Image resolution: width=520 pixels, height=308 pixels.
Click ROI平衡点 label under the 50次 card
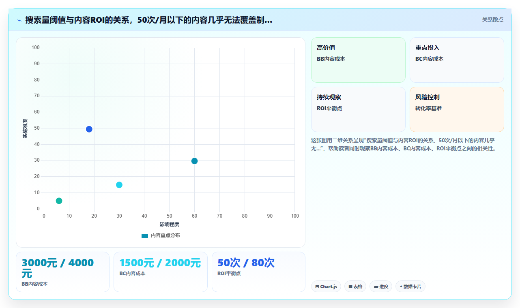click(229, 274)
